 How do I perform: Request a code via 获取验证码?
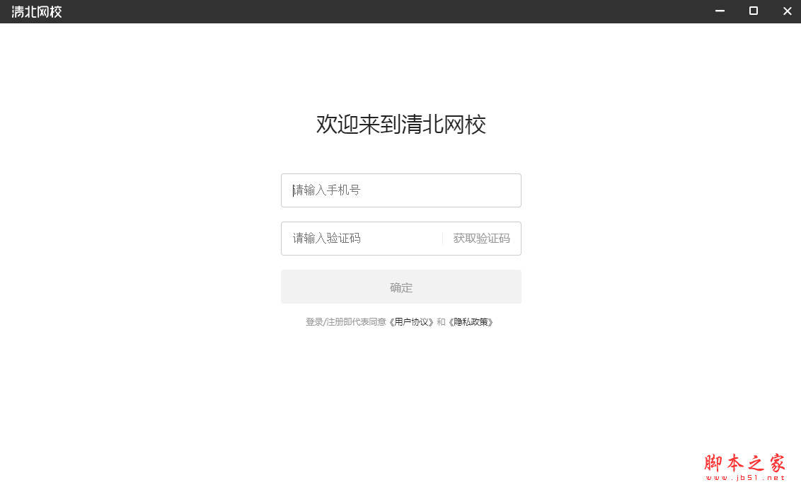(481, 239)
